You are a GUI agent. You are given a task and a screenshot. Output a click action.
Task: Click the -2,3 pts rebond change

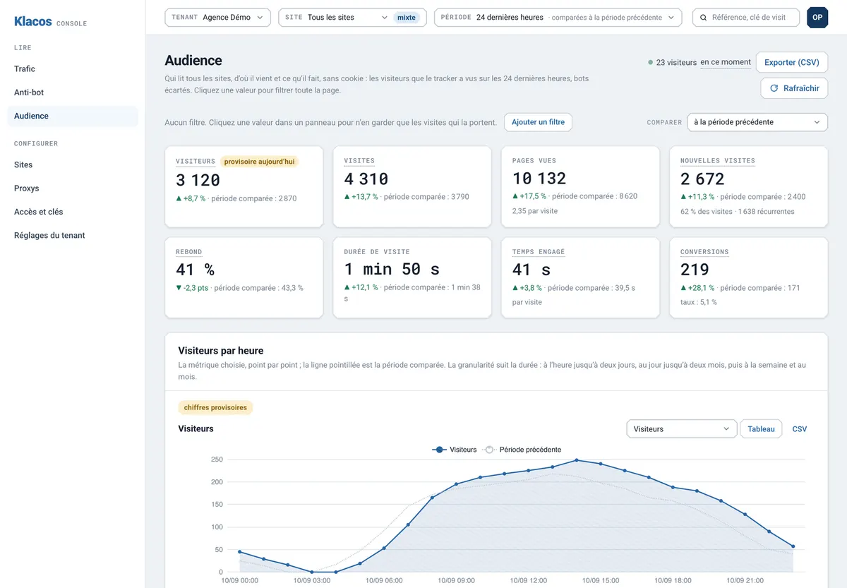(x=192, y=288)
